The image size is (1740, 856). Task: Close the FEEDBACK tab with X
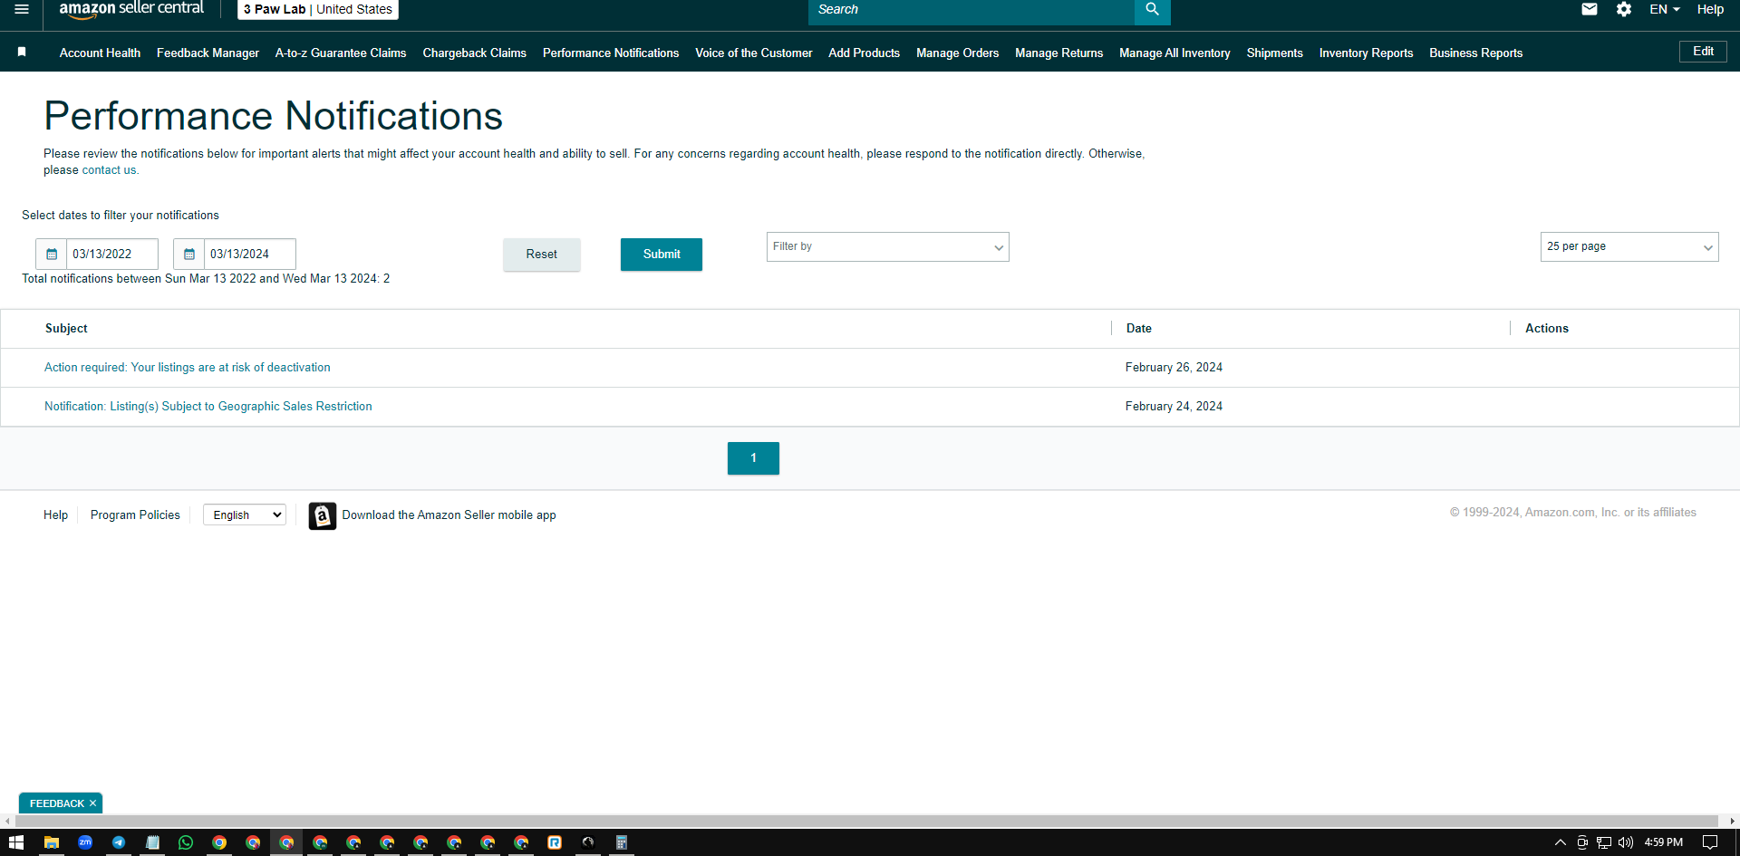pos(92,803)
